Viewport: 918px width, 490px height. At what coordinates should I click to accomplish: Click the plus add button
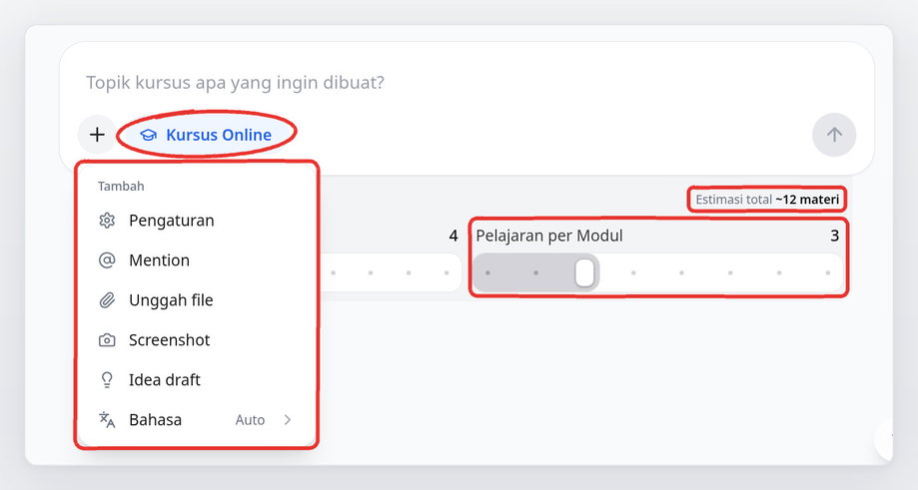point(97,135)
